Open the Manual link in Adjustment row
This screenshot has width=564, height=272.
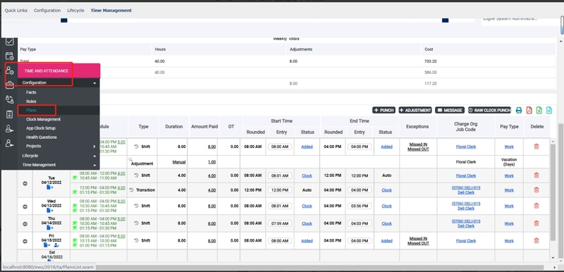tap(179, 162)
